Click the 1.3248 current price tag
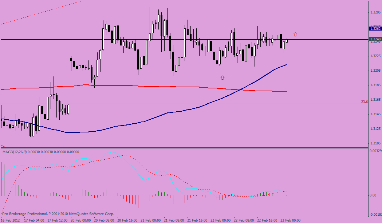The width and height of the screenshot is (382, 223). point(375,39)
